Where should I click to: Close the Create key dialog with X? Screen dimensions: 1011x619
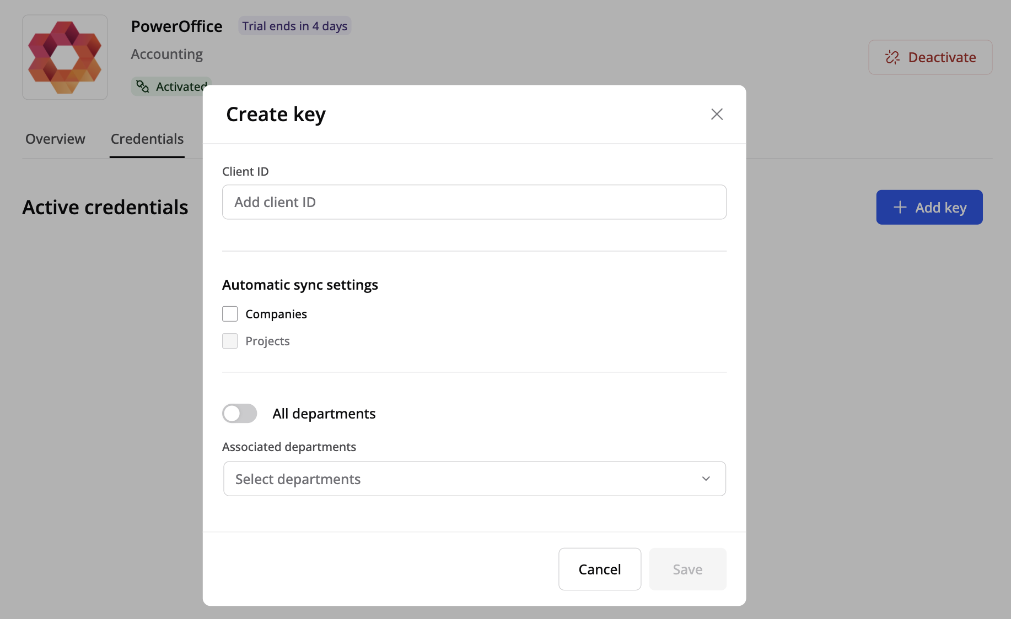[x=717, y=114]
